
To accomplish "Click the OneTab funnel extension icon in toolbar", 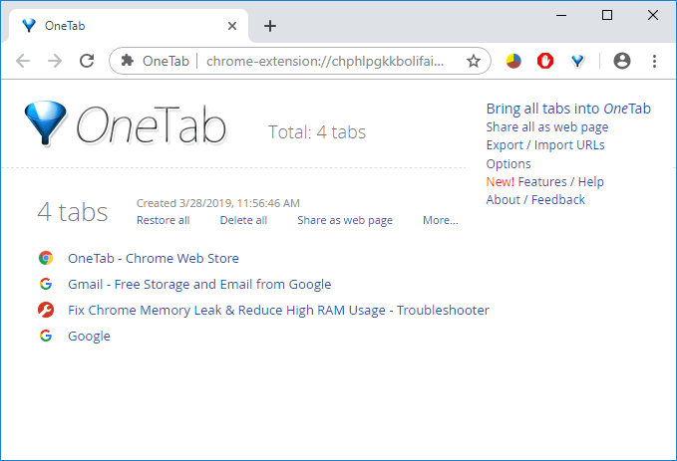I will pos(577,61).
